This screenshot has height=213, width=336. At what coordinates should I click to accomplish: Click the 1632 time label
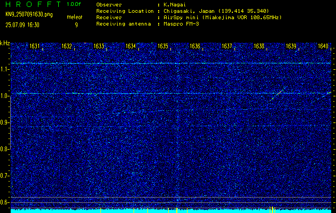point(66,46)
